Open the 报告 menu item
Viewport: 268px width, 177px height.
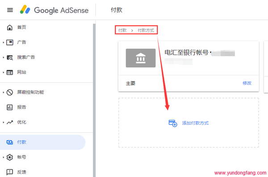21,107
